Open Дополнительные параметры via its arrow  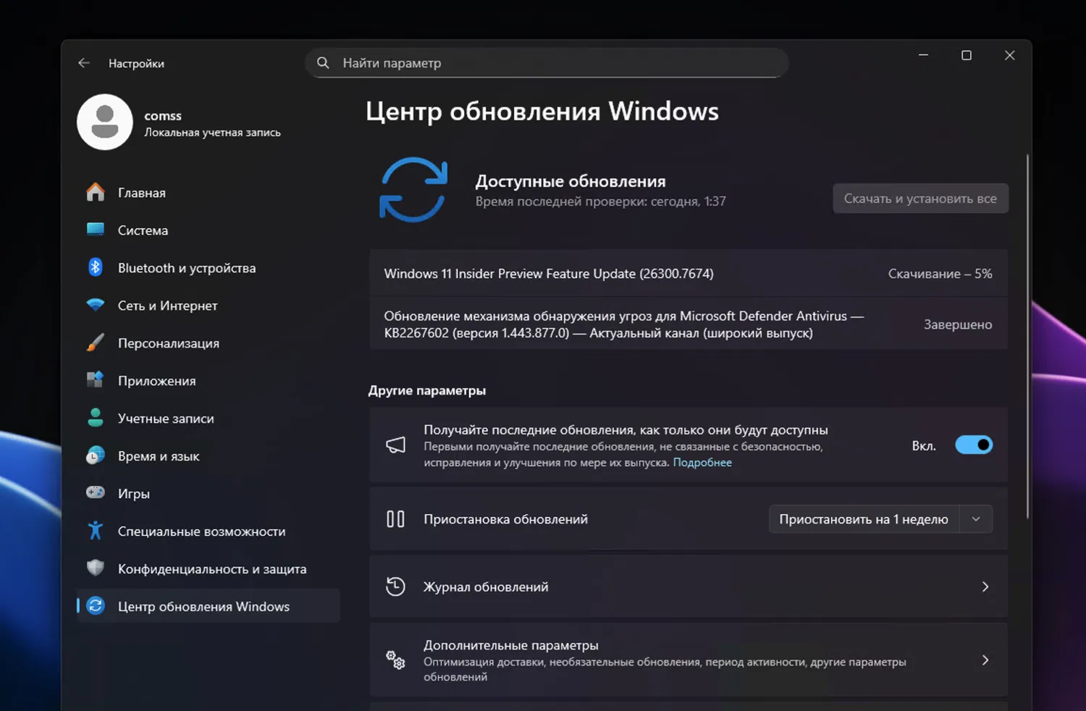tap(985, 660)
